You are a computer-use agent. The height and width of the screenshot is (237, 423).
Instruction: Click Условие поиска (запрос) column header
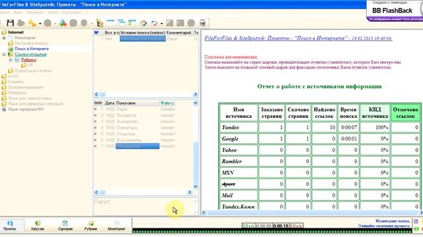pos(143,32)
